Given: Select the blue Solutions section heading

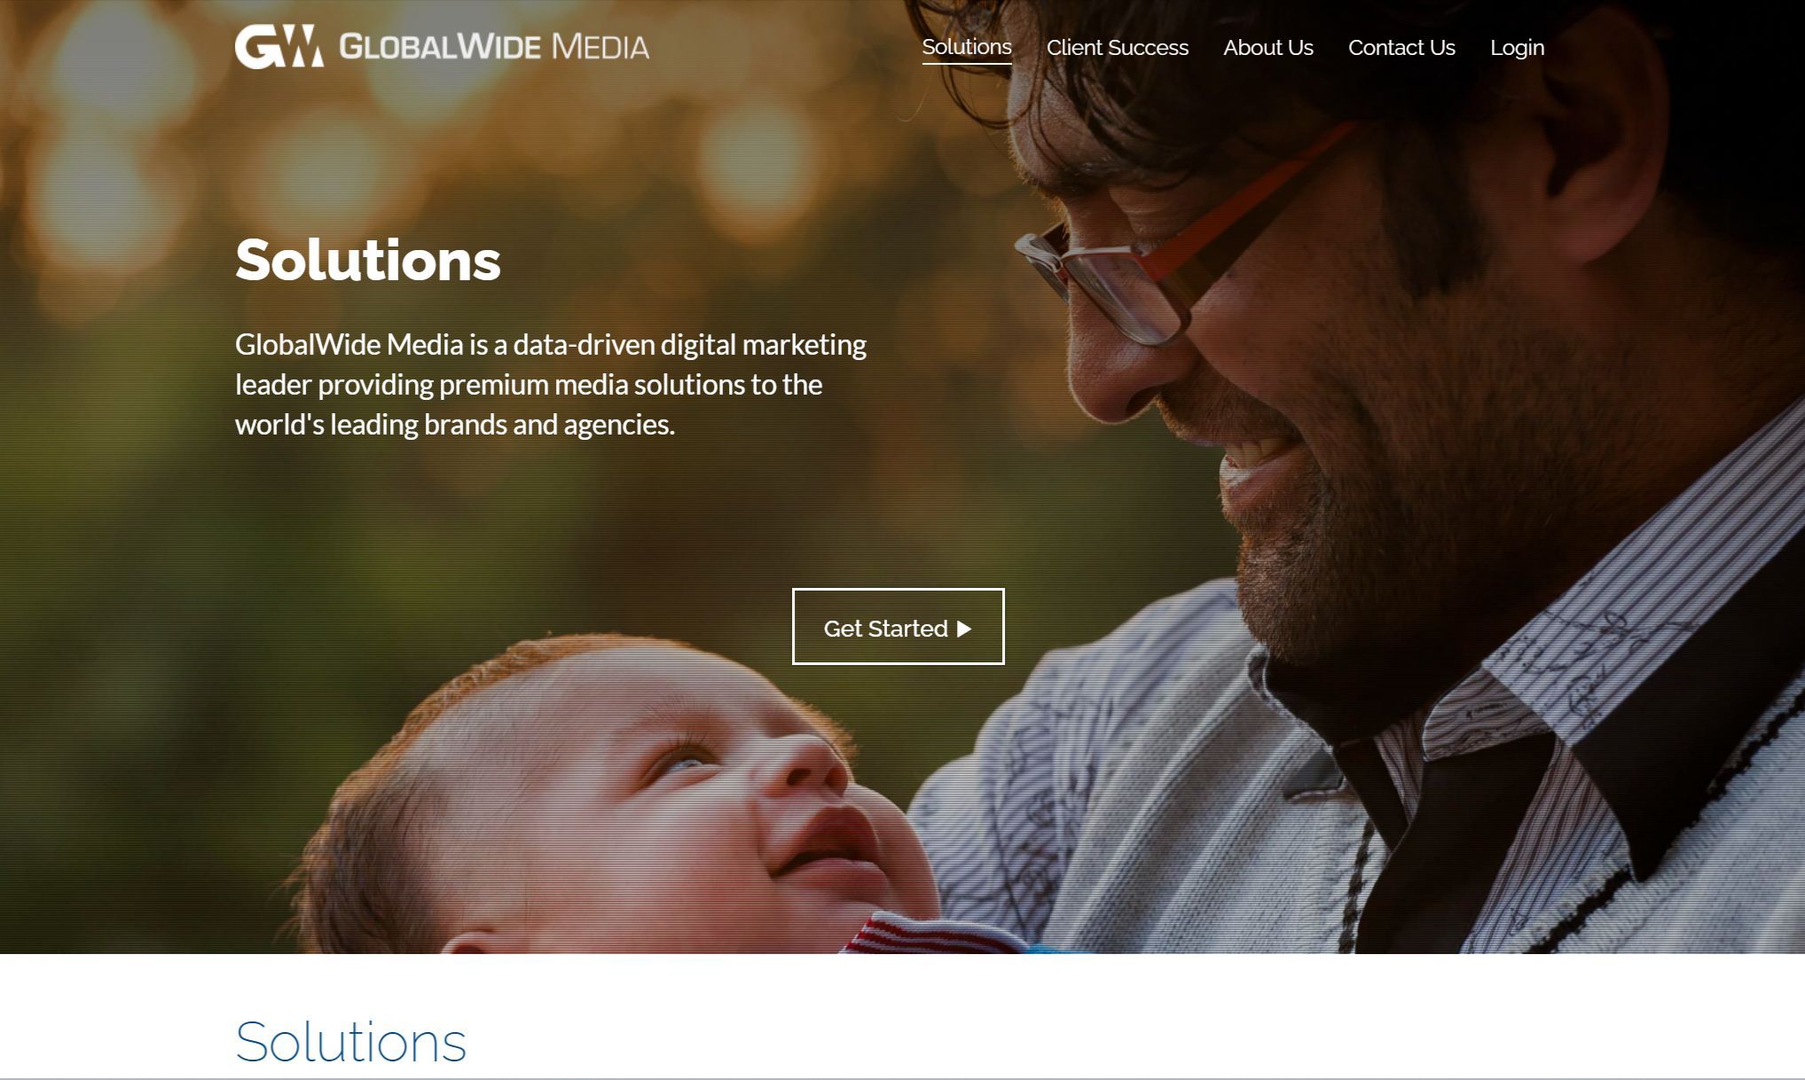Looking at the screenshot, I should tap(350, 1041).
